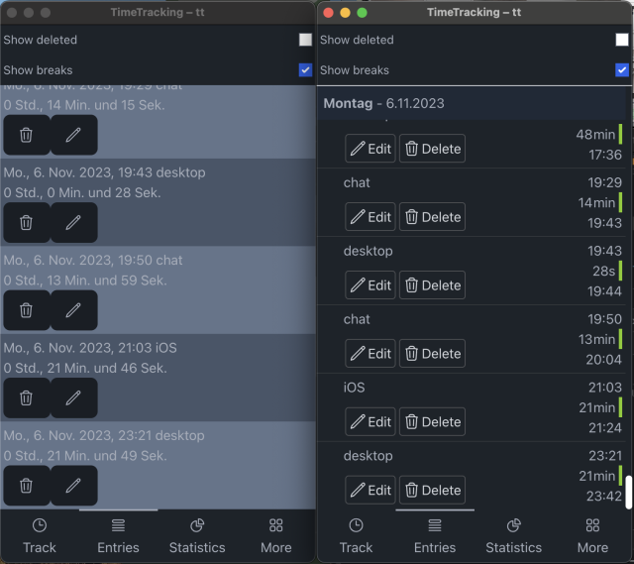Image resolution: width=634 pixels, height=564 pixels.
Task: Open the Track clock icon in right window
Action: click(x=356, y=526)
